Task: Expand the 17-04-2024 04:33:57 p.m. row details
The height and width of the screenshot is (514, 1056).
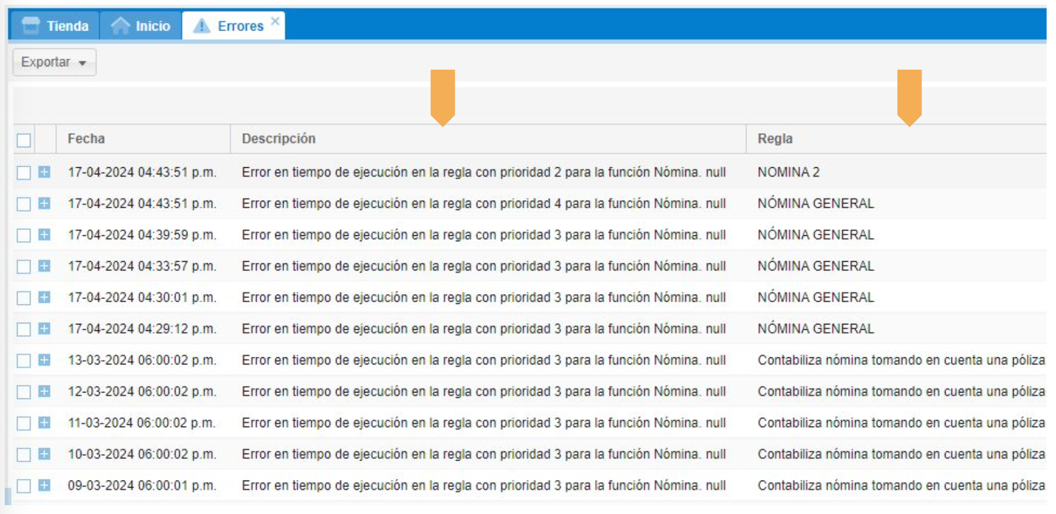Action: (x=44, y=266)
